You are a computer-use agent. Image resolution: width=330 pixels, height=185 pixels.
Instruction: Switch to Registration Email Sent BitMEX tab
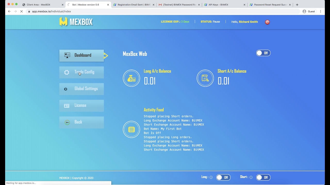coord(134,5)
